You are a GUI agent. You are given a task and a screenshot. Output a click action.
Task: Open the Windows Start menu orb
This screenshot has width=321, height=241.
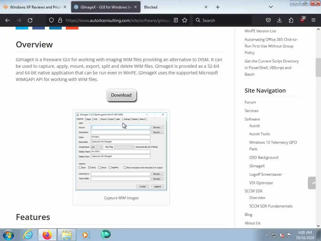(8, 235)
